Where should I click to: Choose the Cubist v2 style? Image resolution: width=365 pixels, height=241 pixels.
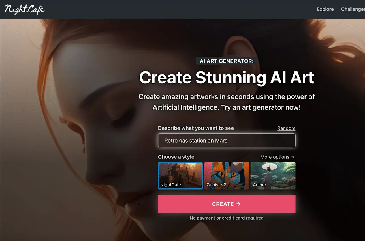(x=227, y=175)
